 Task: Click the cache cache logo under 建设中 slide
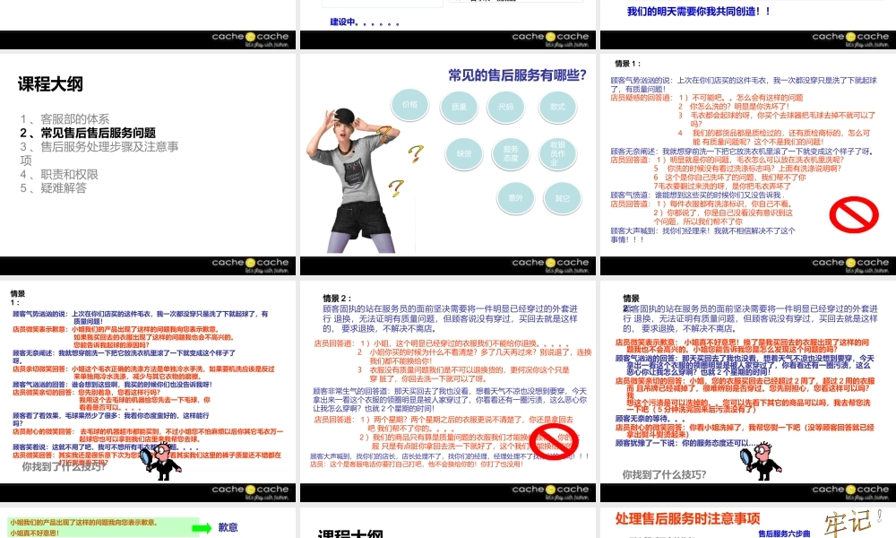point(550,39)
